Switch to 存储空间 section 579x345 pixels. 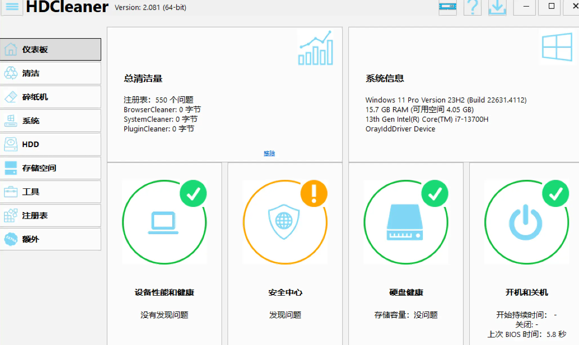pyautogui.click(x=50, y=168)
